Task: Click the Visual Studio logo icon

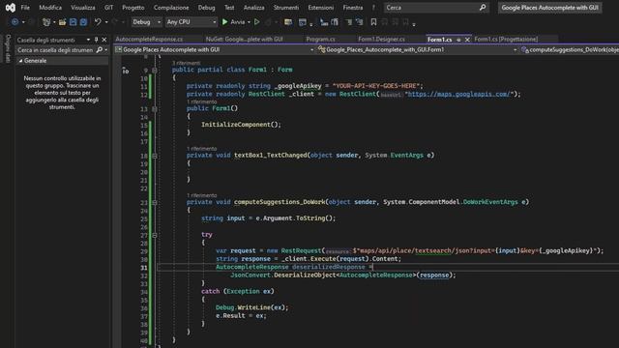Action: [11, 8]
